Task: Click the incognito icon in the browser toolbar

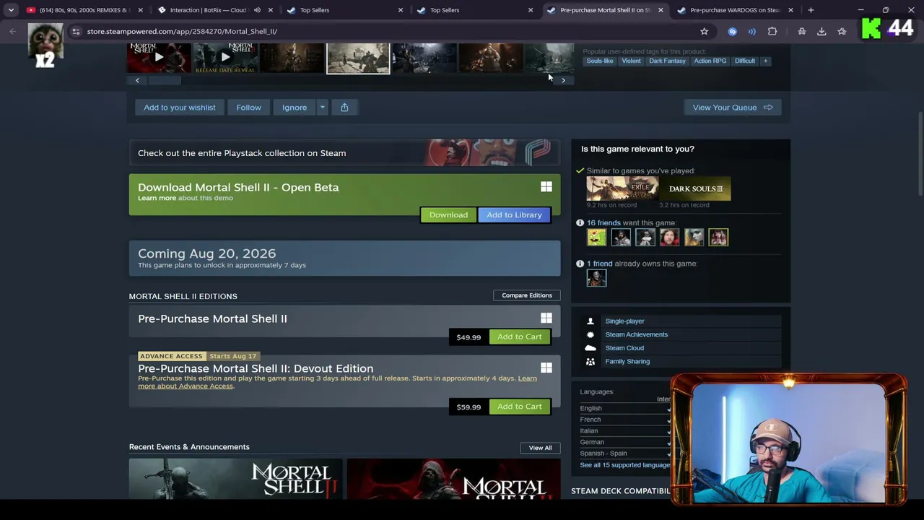Action: [801, 31]
